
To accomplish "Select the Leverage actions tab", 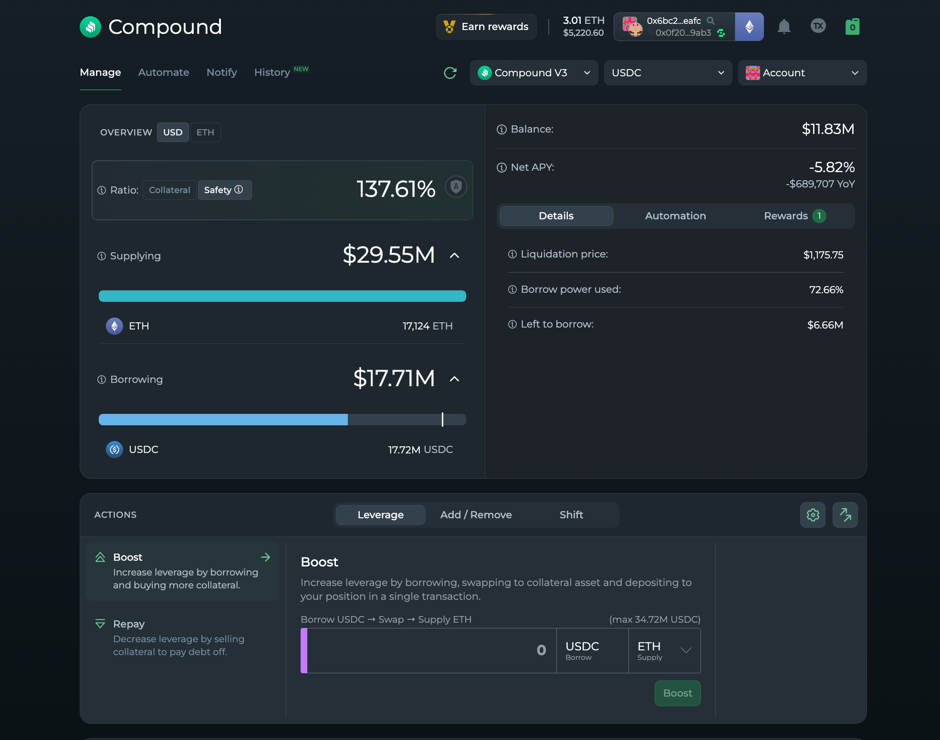I will pos(380,515).
